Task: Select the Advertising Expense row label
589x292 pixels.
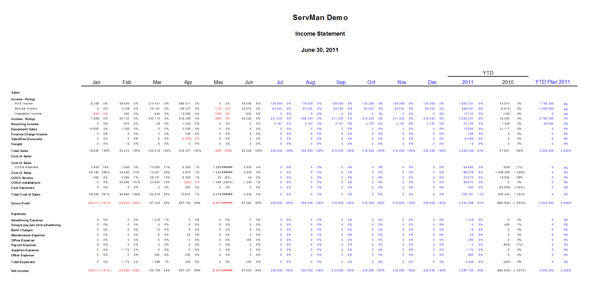Action: (x=27, y=220)
